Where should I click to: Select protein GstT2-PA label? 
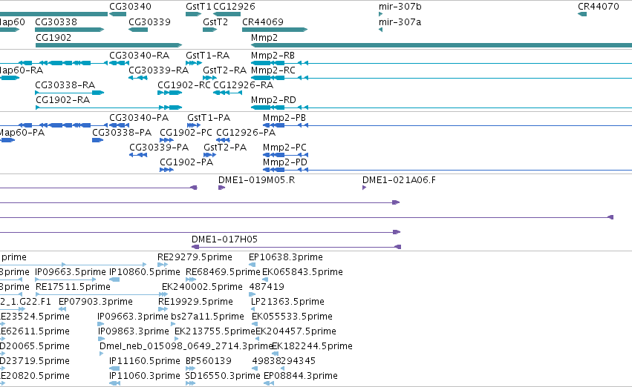click(225, 148)
